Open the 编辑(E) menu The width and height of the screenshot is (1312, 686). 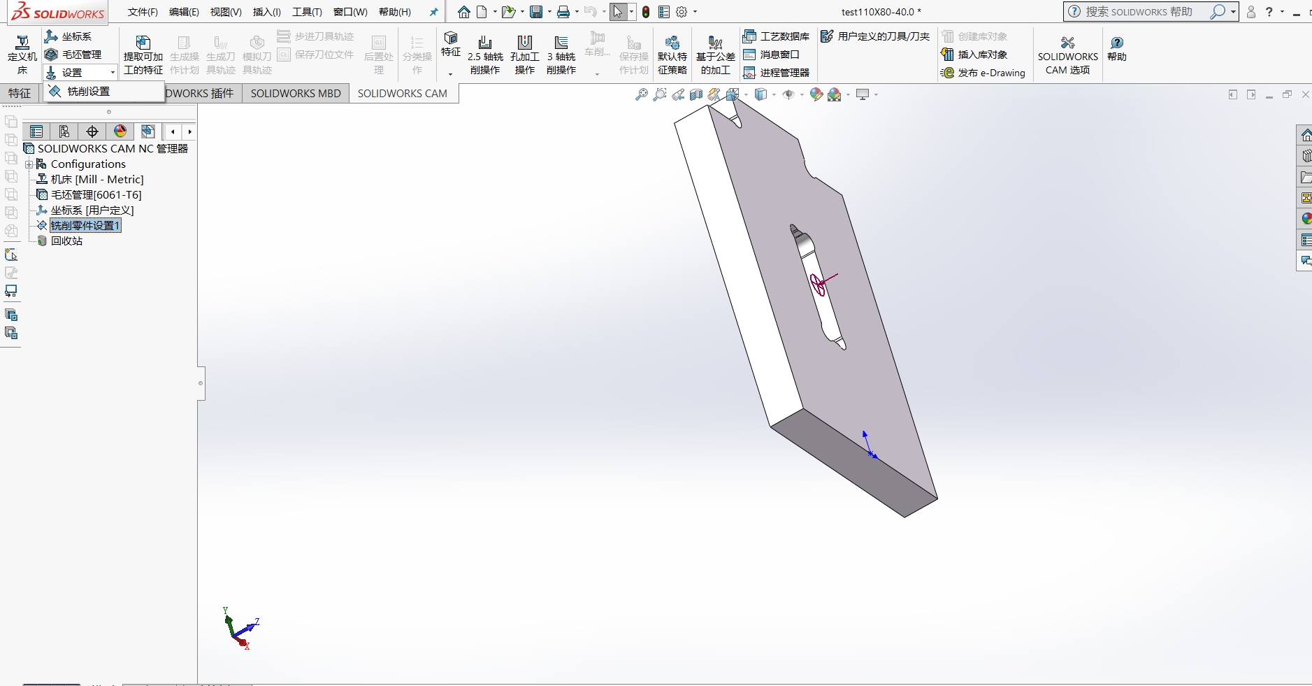tap(184, 12)
